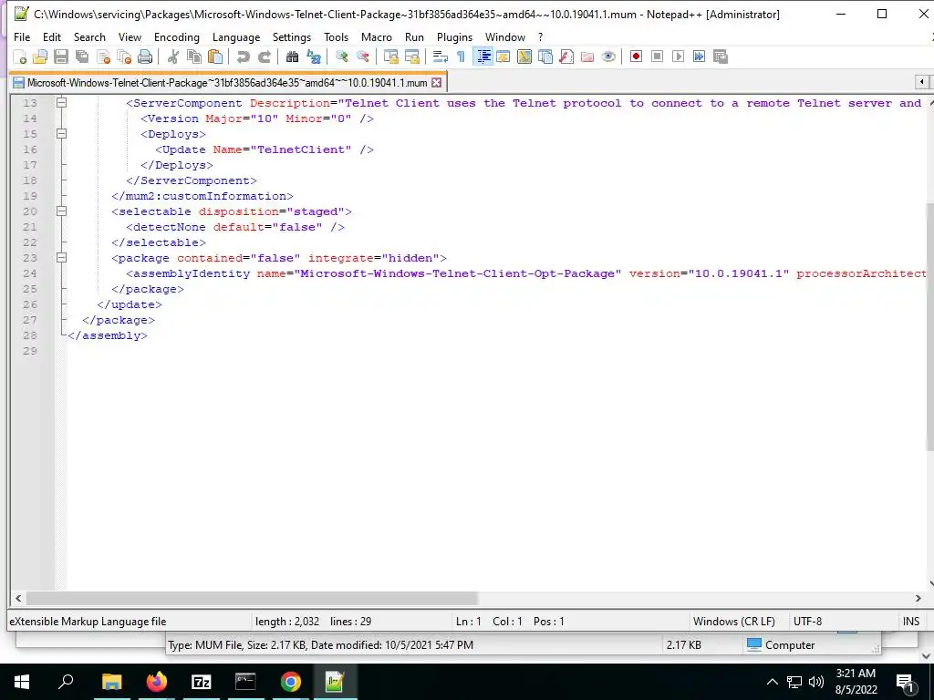Click the Redo arrow icon
Viewport: 934px width, 700px height.
(x=265, y=57)
